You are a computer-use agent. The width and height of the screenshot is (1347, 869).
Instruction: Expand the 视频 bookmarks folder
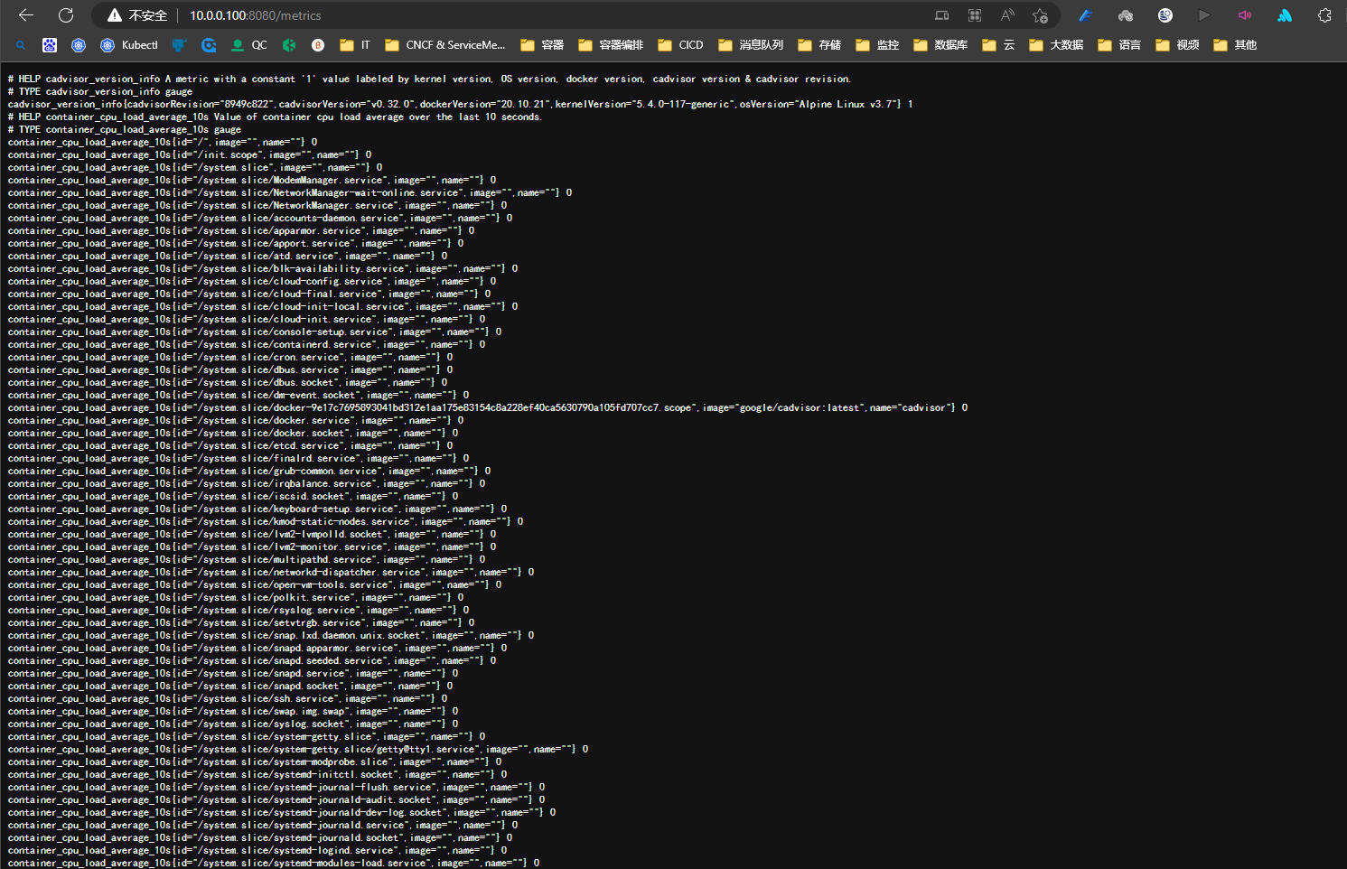(x=1177, y=44)
